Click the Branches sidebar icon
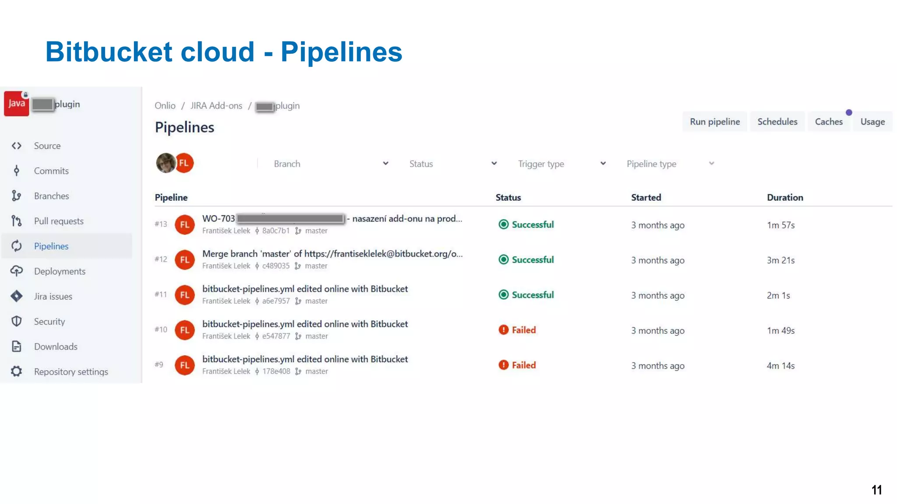 coord(17,196)
